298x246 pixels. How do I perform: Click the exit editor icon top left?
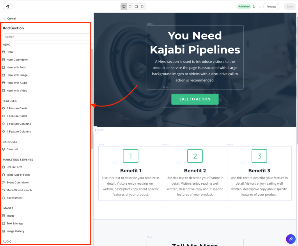click(7, 6)
